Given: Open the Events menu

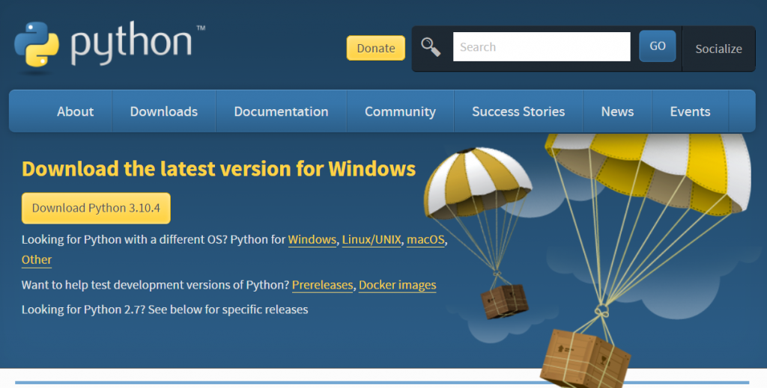Looking at the screenshot, I should (x=690, y=111).
